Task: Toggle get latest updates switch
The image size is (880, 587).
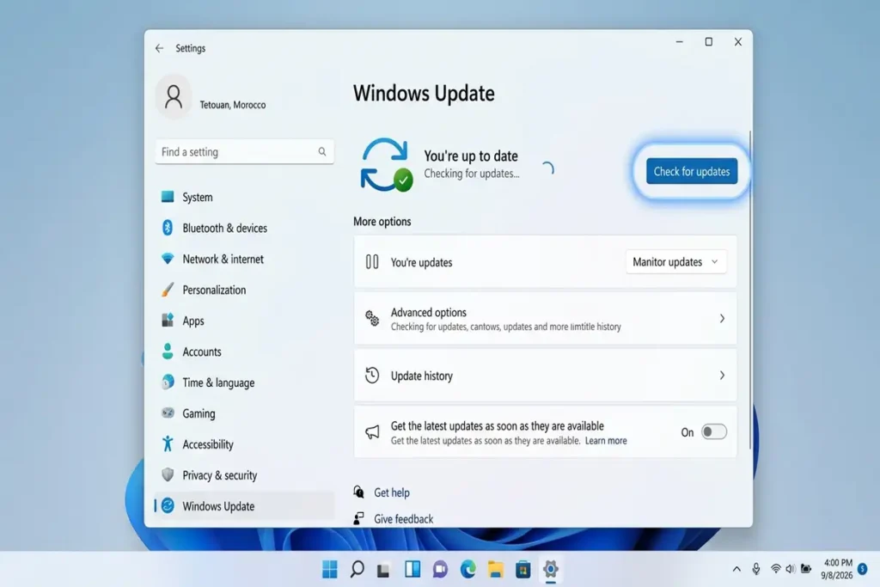Action: click(x=714, y=431)
